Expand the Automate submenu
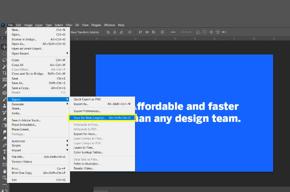 [18, 141]
